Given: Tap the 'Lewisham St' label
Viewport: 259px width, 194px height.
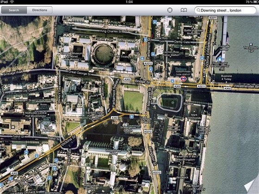Looking at the screenshot, I should point(23,100).
